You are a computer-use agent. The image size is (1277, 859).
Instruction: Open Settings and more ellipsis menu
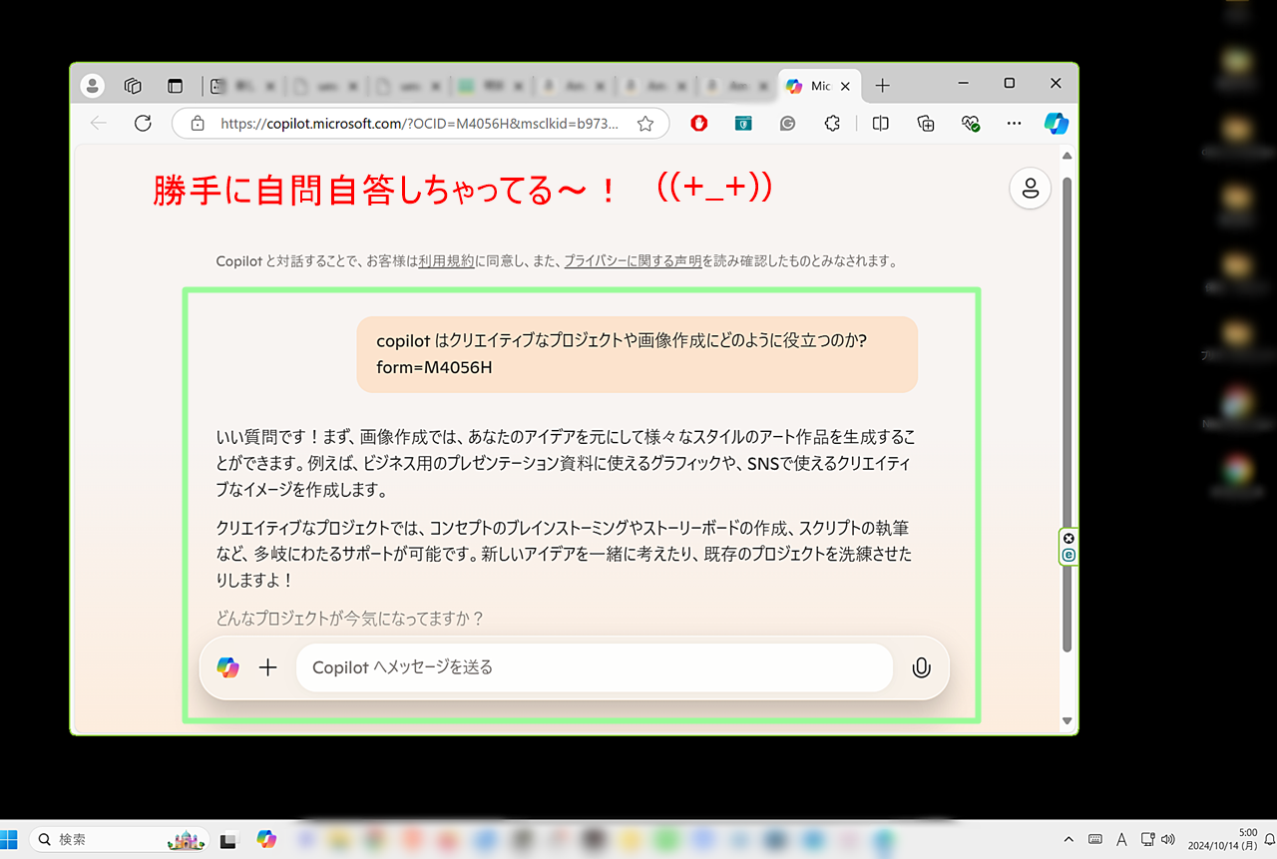[1014, 124]
